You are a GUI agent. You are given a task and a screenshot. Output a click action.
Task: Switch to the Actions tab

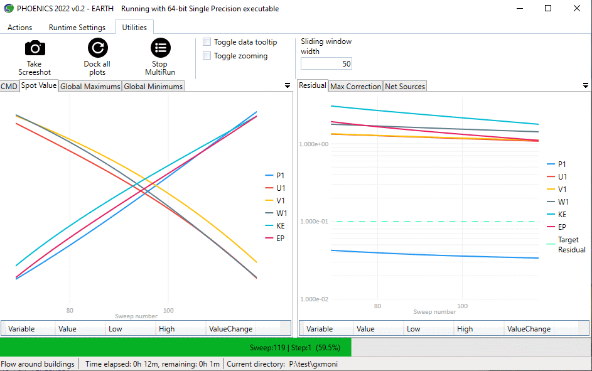[x=20, y=28]
